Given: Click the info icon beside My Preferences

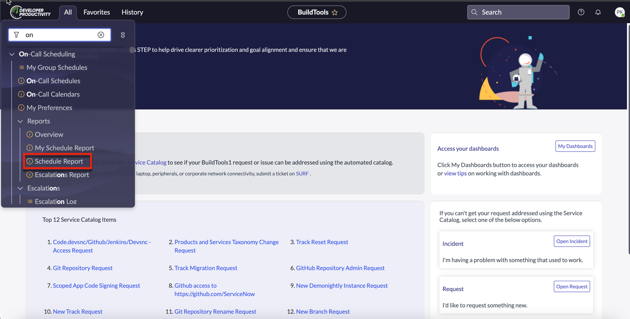Looking at the screenshot, I should click(21, 108).
